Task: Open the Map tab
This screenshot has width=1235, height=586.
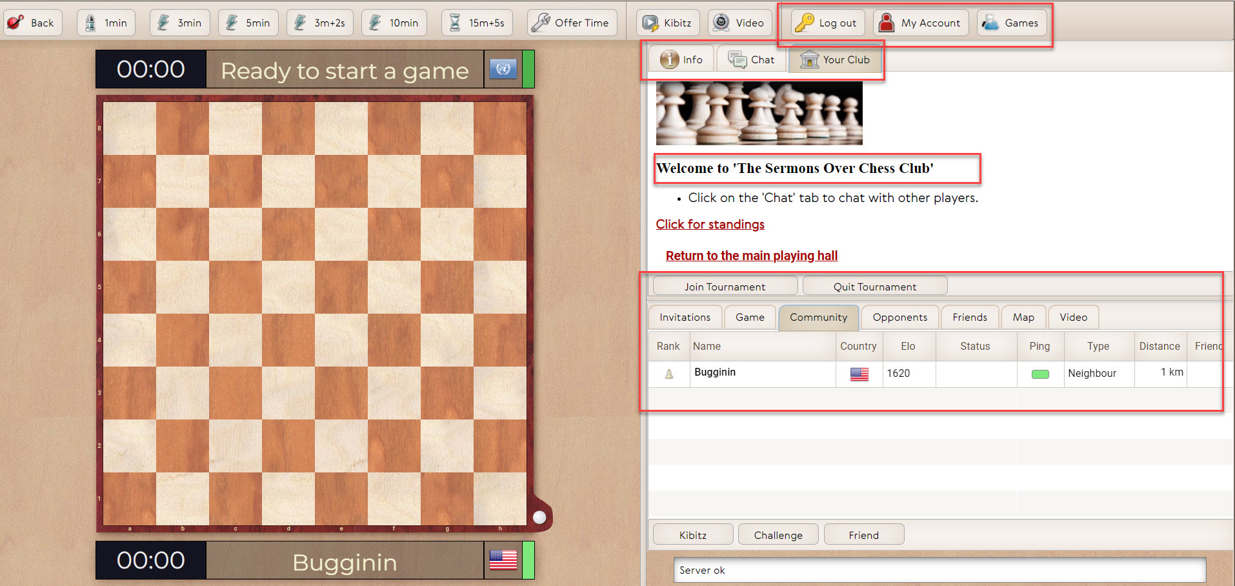Action: tap(1023, 317)
